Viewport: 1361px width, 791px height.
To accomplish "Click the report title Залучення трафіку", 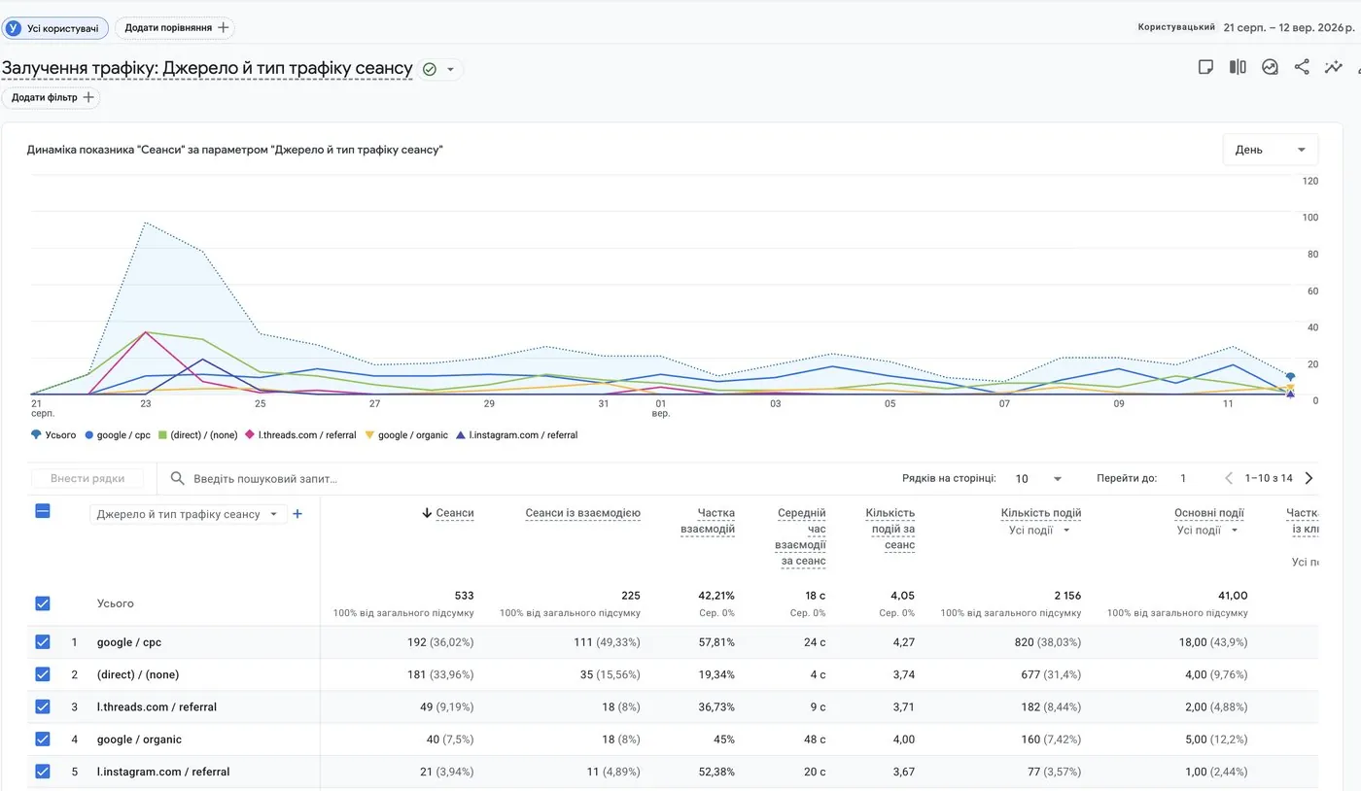I will [207, 68].
